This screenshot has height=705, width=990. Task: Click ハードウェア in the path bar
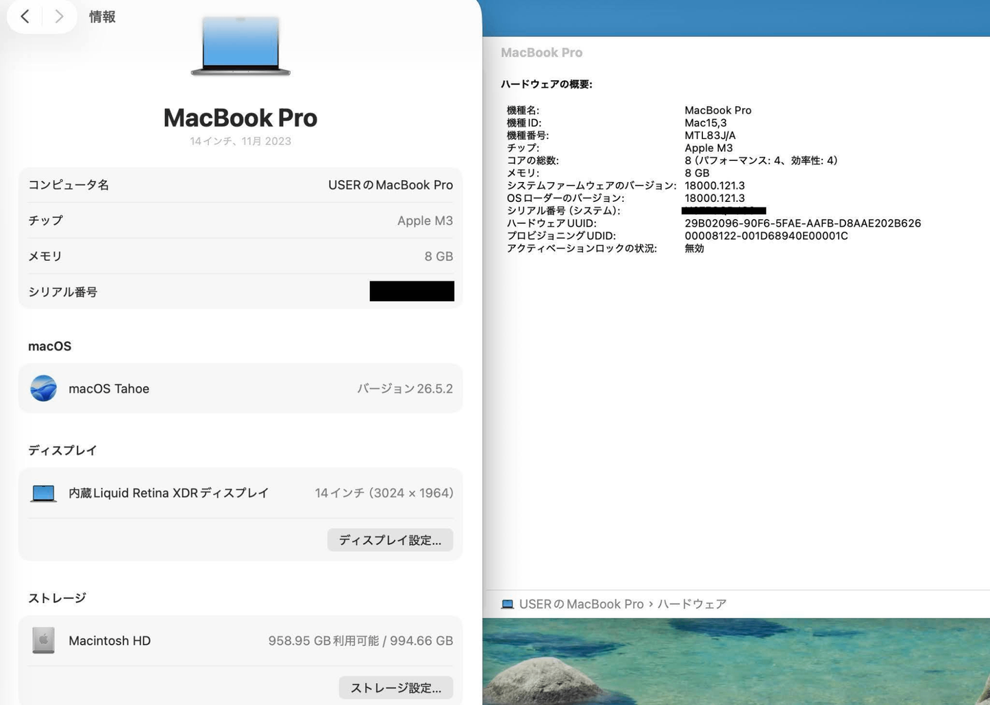coord(692,604)
